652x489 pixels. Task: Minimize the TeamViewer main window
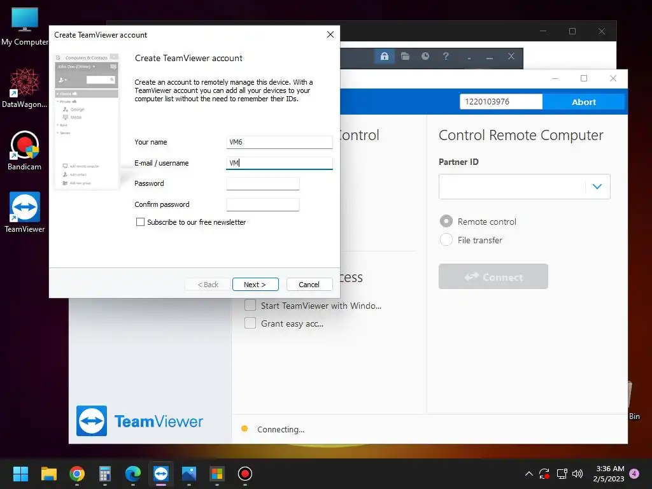pos(555,78)
